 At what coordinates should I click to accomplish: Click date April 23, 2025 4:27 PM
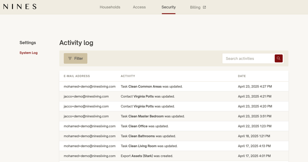(x=255, y=87)
